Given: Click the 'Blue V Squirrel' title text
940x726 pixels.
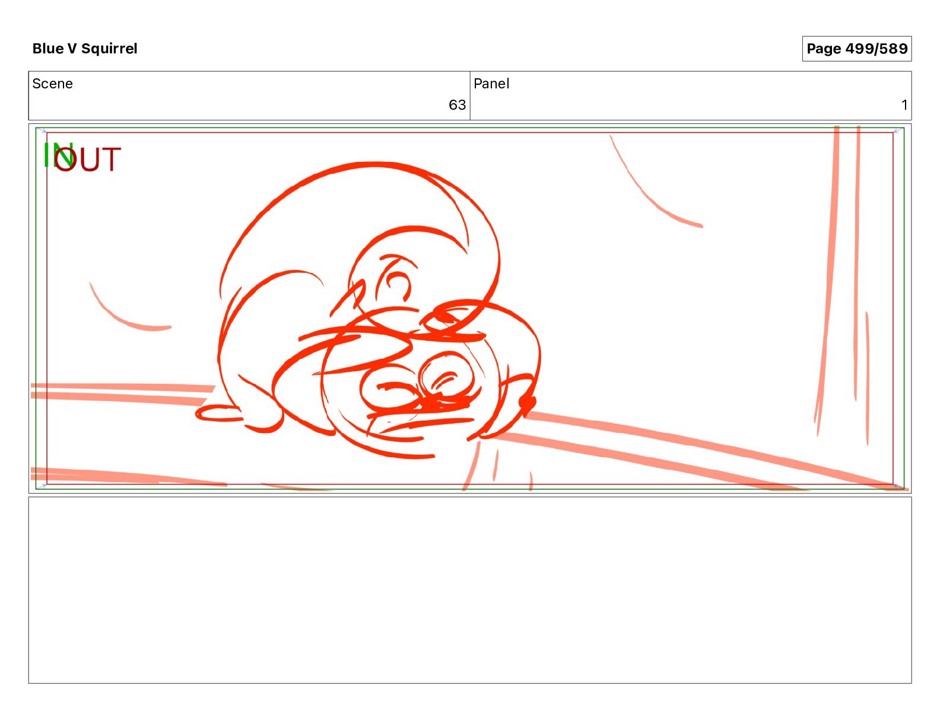Looking at the screenshot, I should (x=85, y=49).
